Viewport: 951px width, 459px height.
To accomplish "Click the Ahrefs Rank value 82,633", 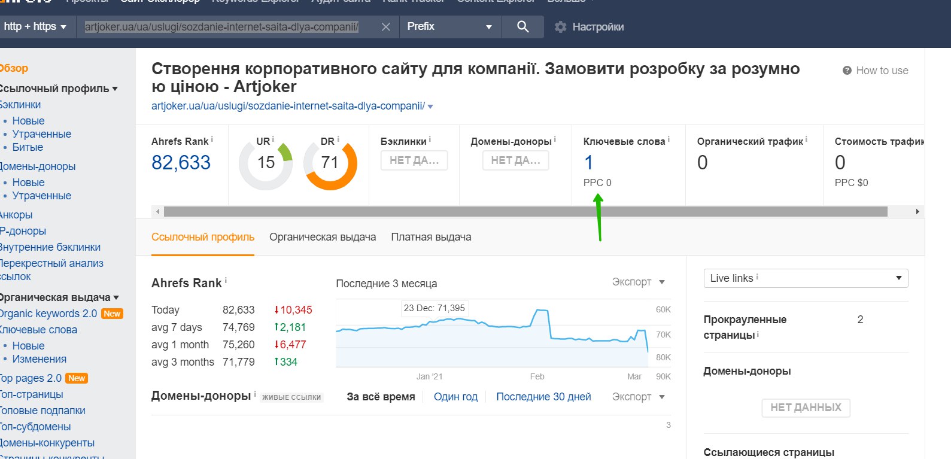I will (181, 162).
